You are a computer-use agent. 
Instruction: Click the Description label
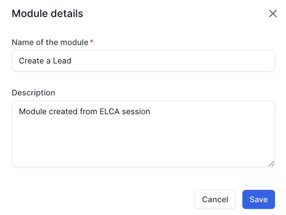tap(33, 93)
